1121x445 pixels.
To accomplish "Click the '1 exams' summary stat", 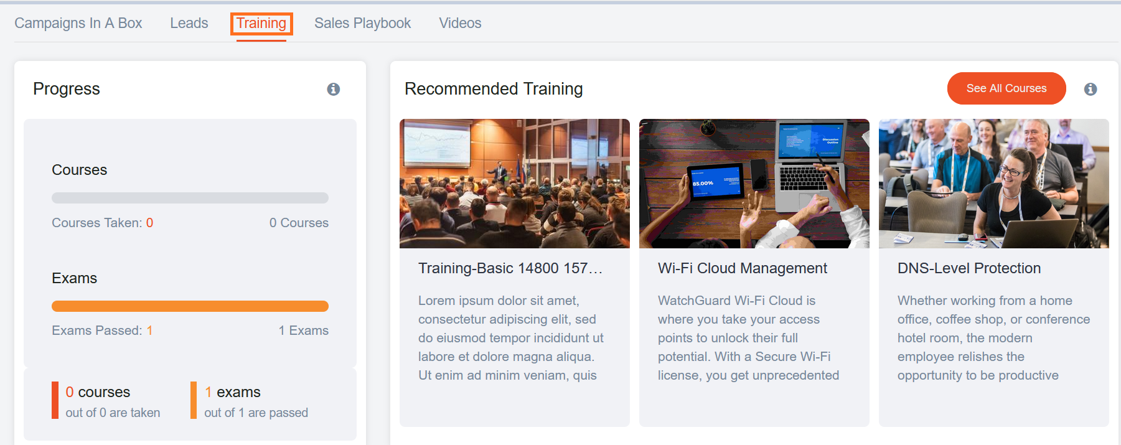I will pos(232,392).
